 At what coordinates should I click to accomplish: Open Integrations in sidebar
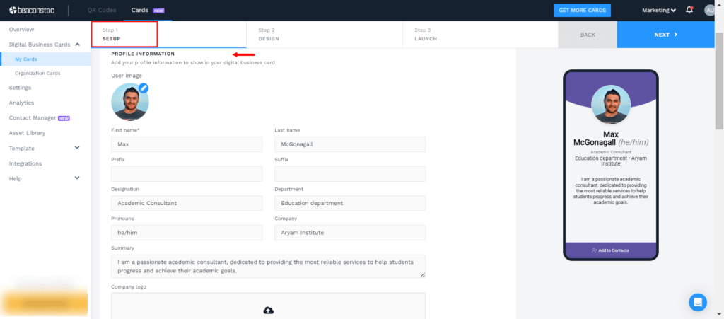[x=25, y=163]
